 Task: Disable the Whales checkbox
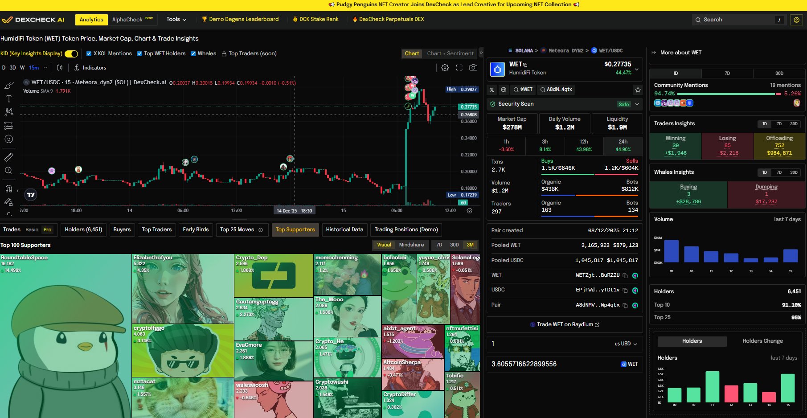(193, 54)
